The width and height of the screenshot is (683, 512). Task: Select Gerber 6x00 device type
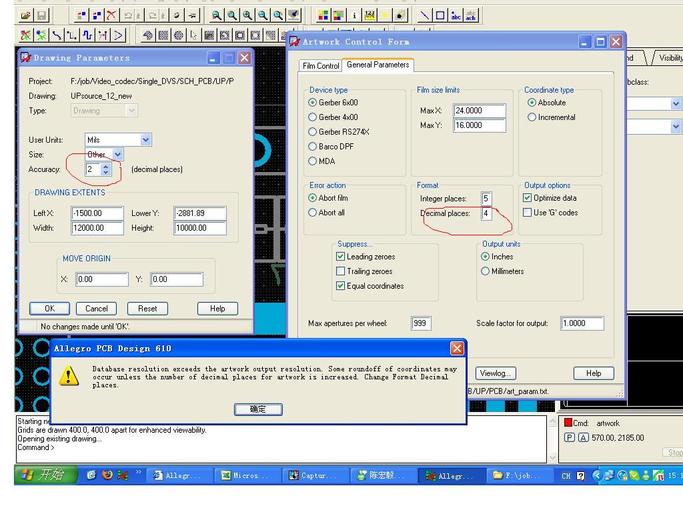coord(333,102)
